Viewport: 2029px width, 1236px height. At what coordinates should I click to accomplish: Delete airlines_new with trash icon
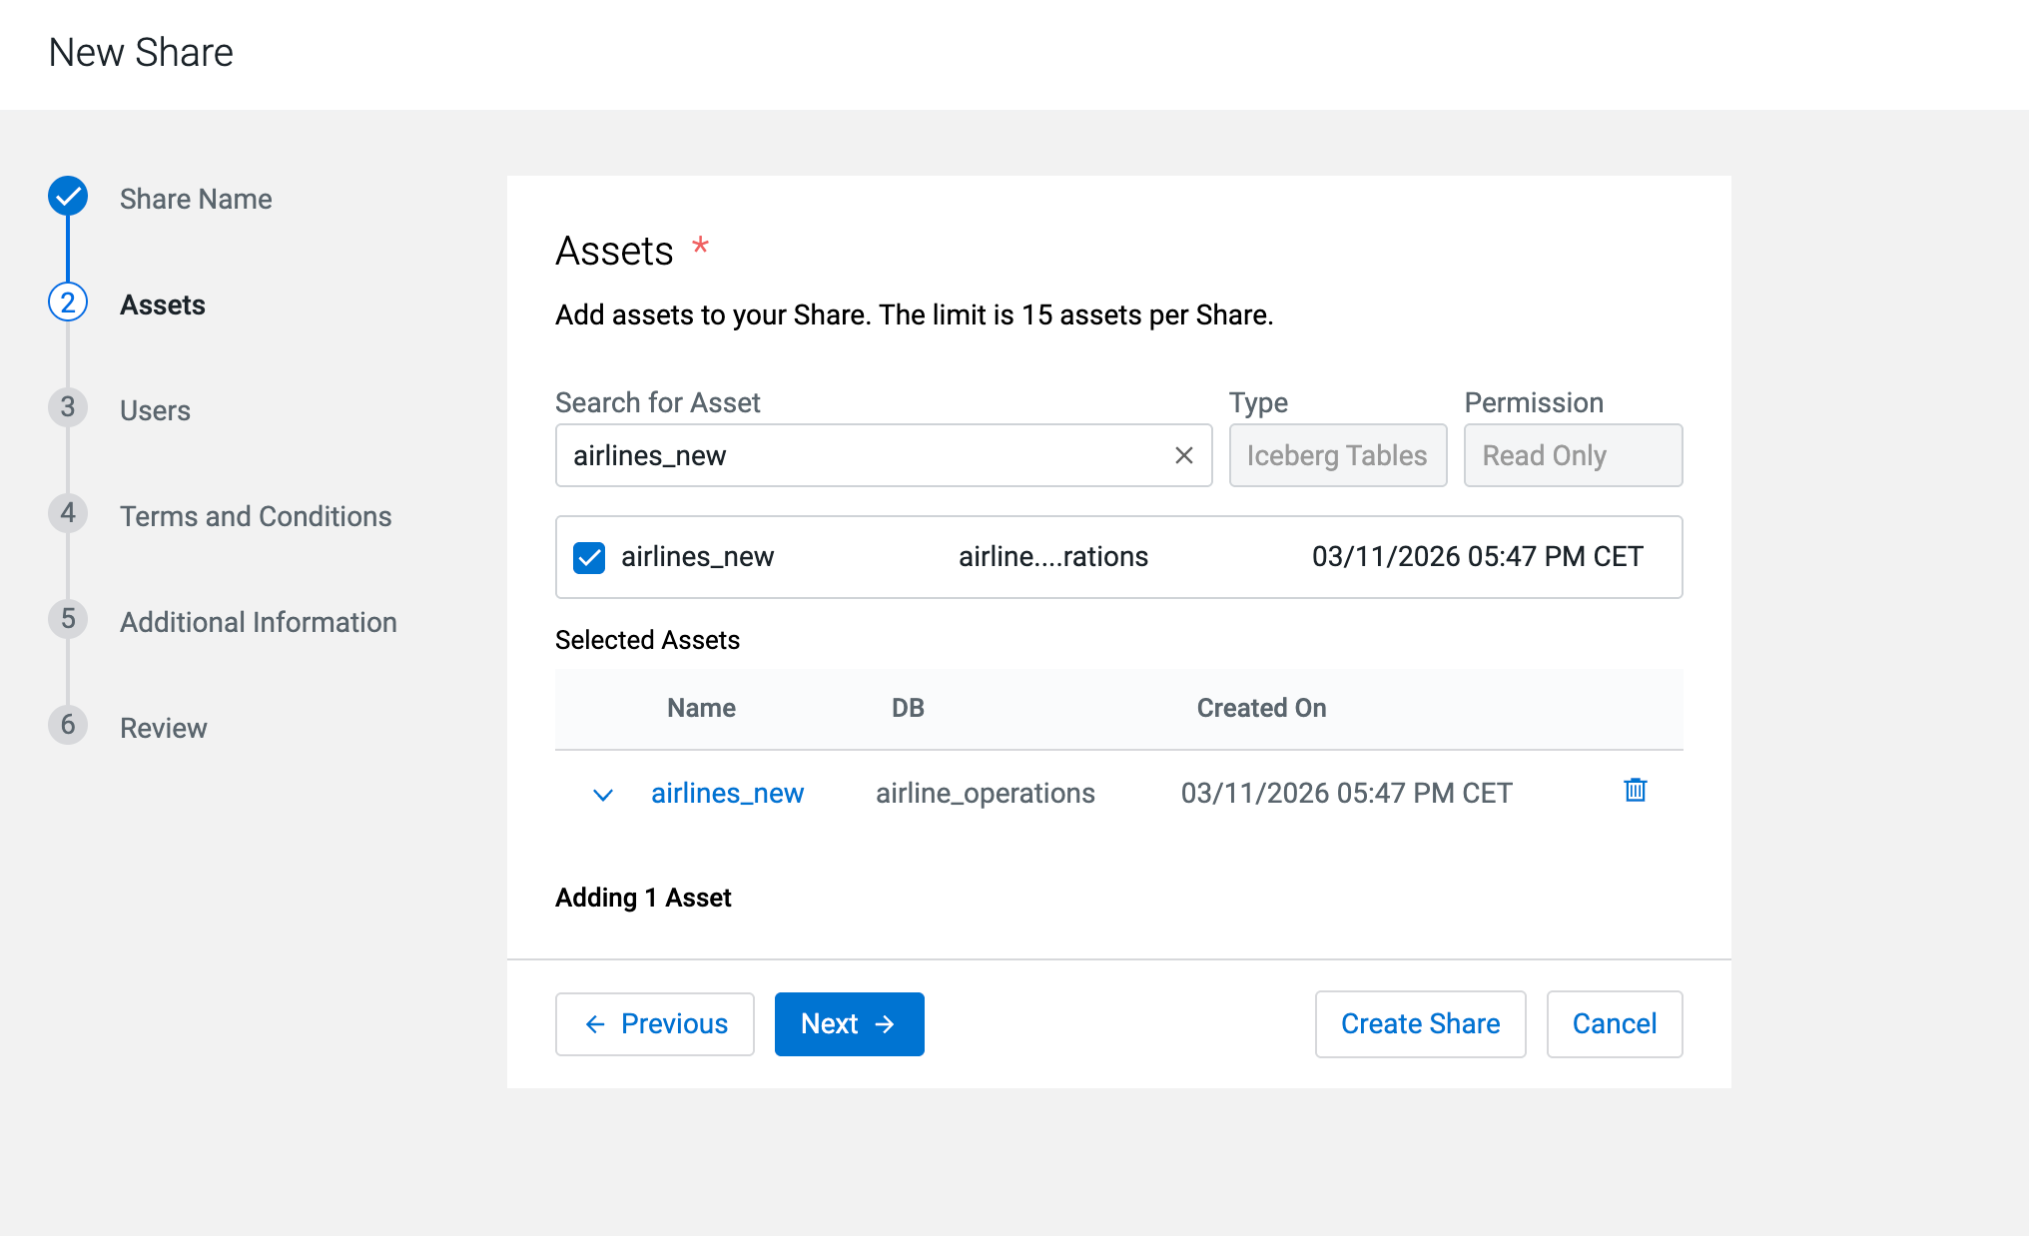click(1635, 791)
